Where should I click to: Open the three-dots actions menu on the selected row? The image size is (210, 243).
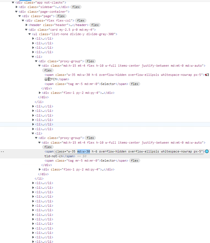(2, 152)
